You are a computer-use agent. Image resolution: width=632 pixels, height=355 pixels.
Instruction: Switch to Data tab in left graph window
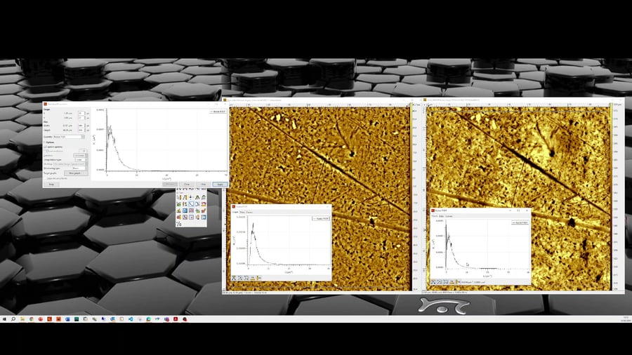click(242, 212)
